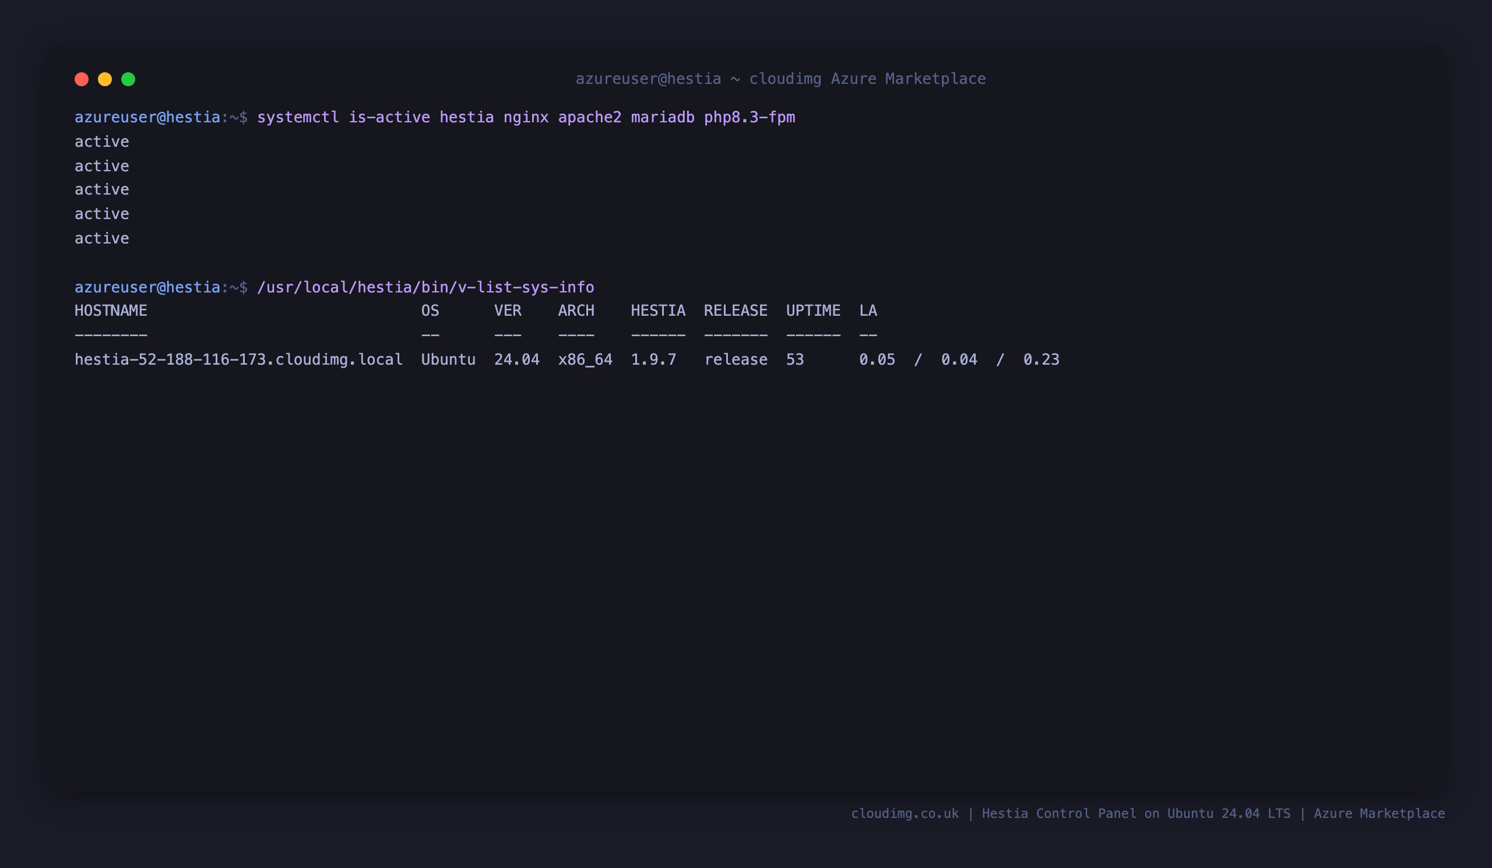Click the 'release' value in the table
The width and height of the screenshot is (1492, 868).
736,360
